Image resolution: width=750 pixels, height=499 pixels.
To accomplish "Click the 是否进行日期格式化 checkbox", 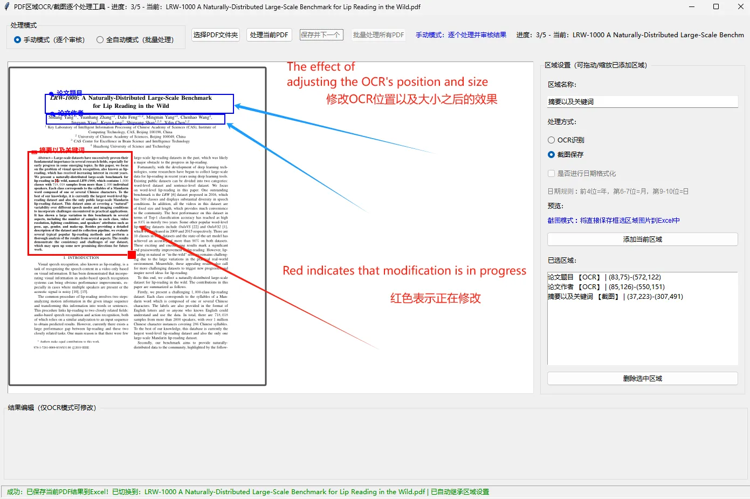I will [x=551, y=173].
